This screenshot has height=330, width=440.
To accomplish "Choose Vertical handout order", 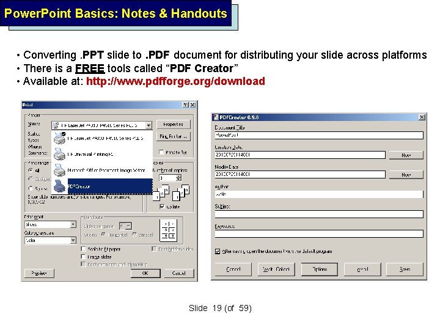I will click(134, 234).
